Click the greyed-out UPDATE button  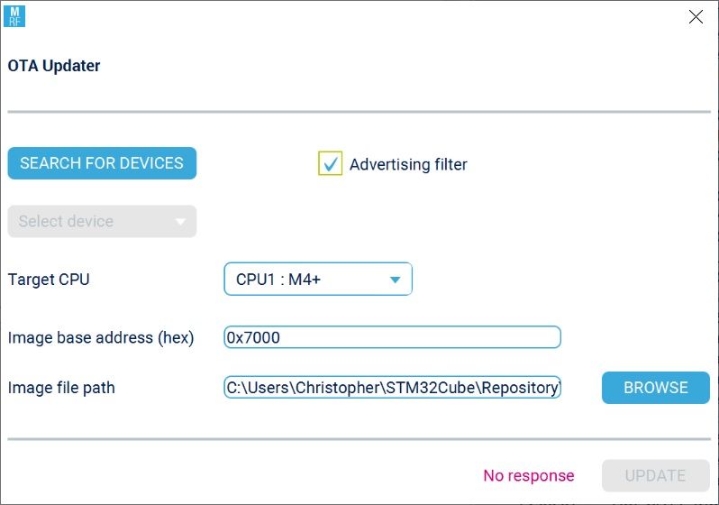(x=656, y=475)
